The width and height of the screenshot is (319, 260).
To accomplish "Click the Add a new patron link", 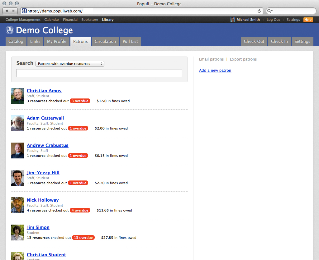I will coord(215,71).
